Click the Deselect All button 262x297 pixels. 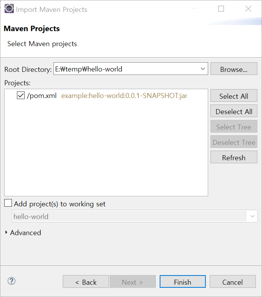point(234,111)
